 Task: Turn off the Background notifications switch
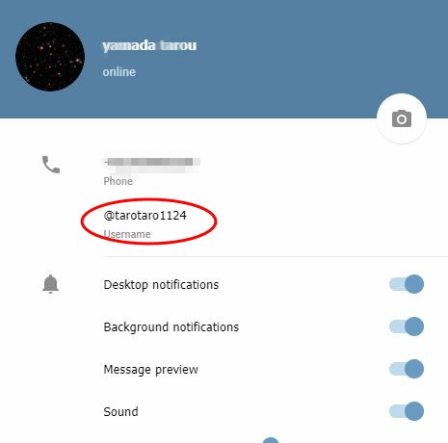[407, 326]
